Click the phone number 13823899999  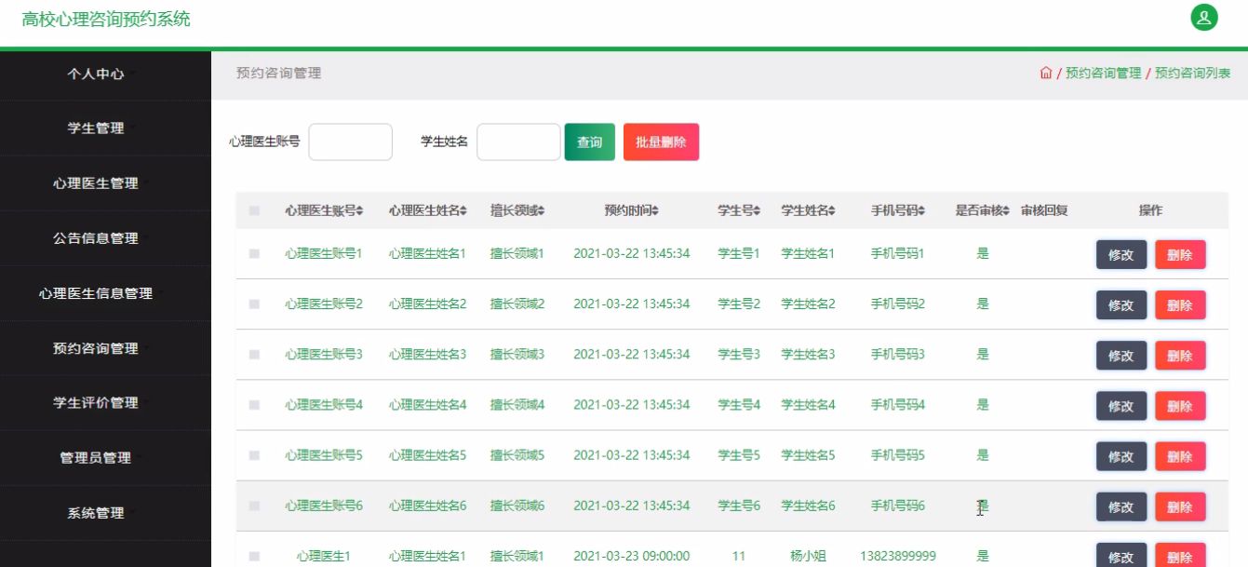(898, 557)
